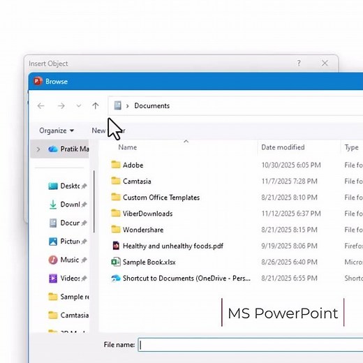Click the New folder button

click(108, 131)
